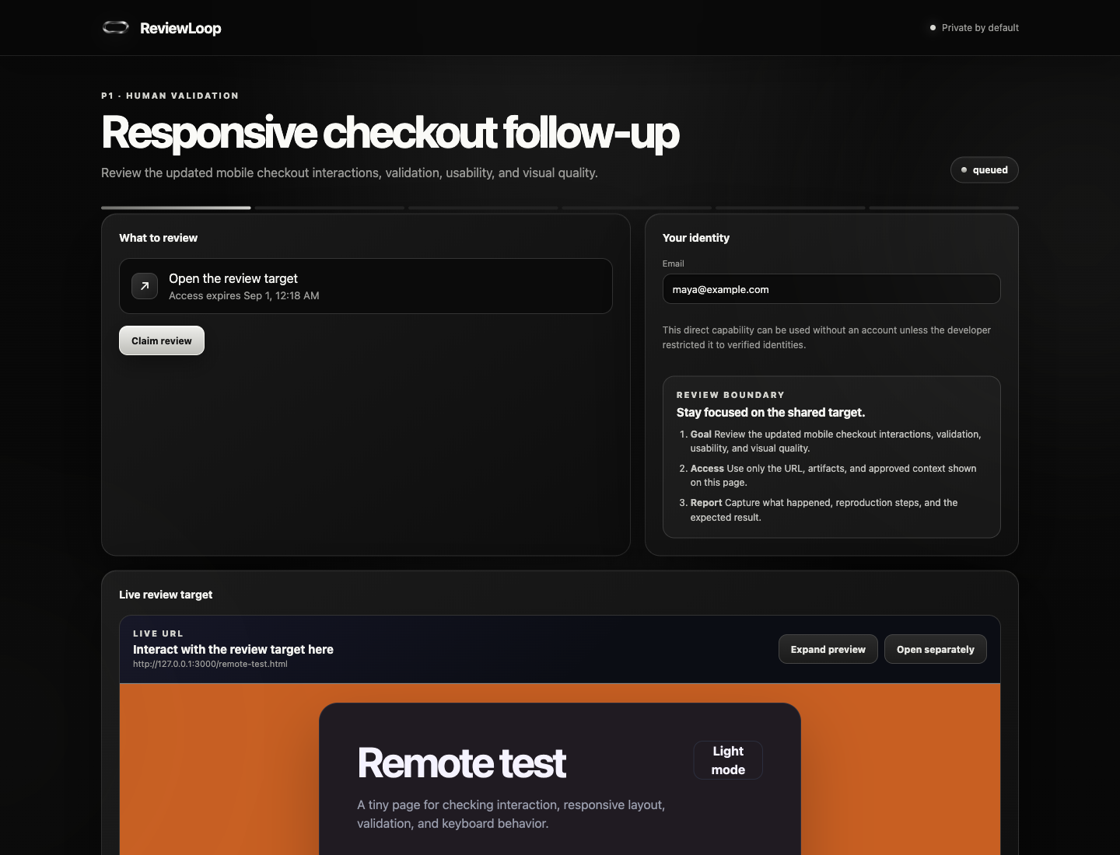Click the 'Interact with the review target here' text
The width and height of the screenshot is (1120, 855).
(233, 650)
